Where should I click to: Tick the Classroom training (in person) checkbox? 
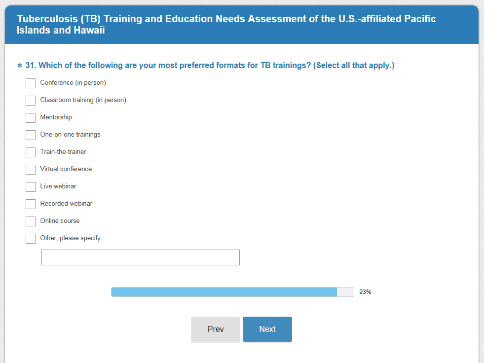31,101
